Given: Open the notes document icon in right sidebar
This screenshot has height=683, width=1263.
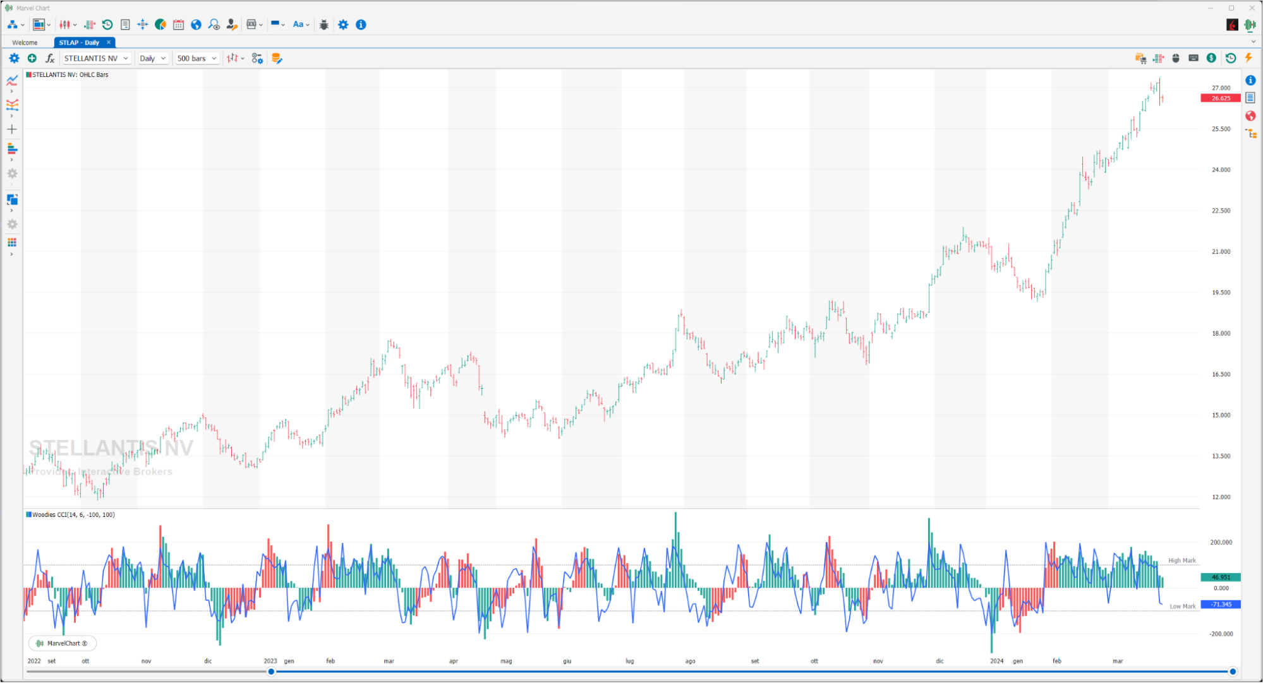Looking at the screenshot, I should point(1250,98).
